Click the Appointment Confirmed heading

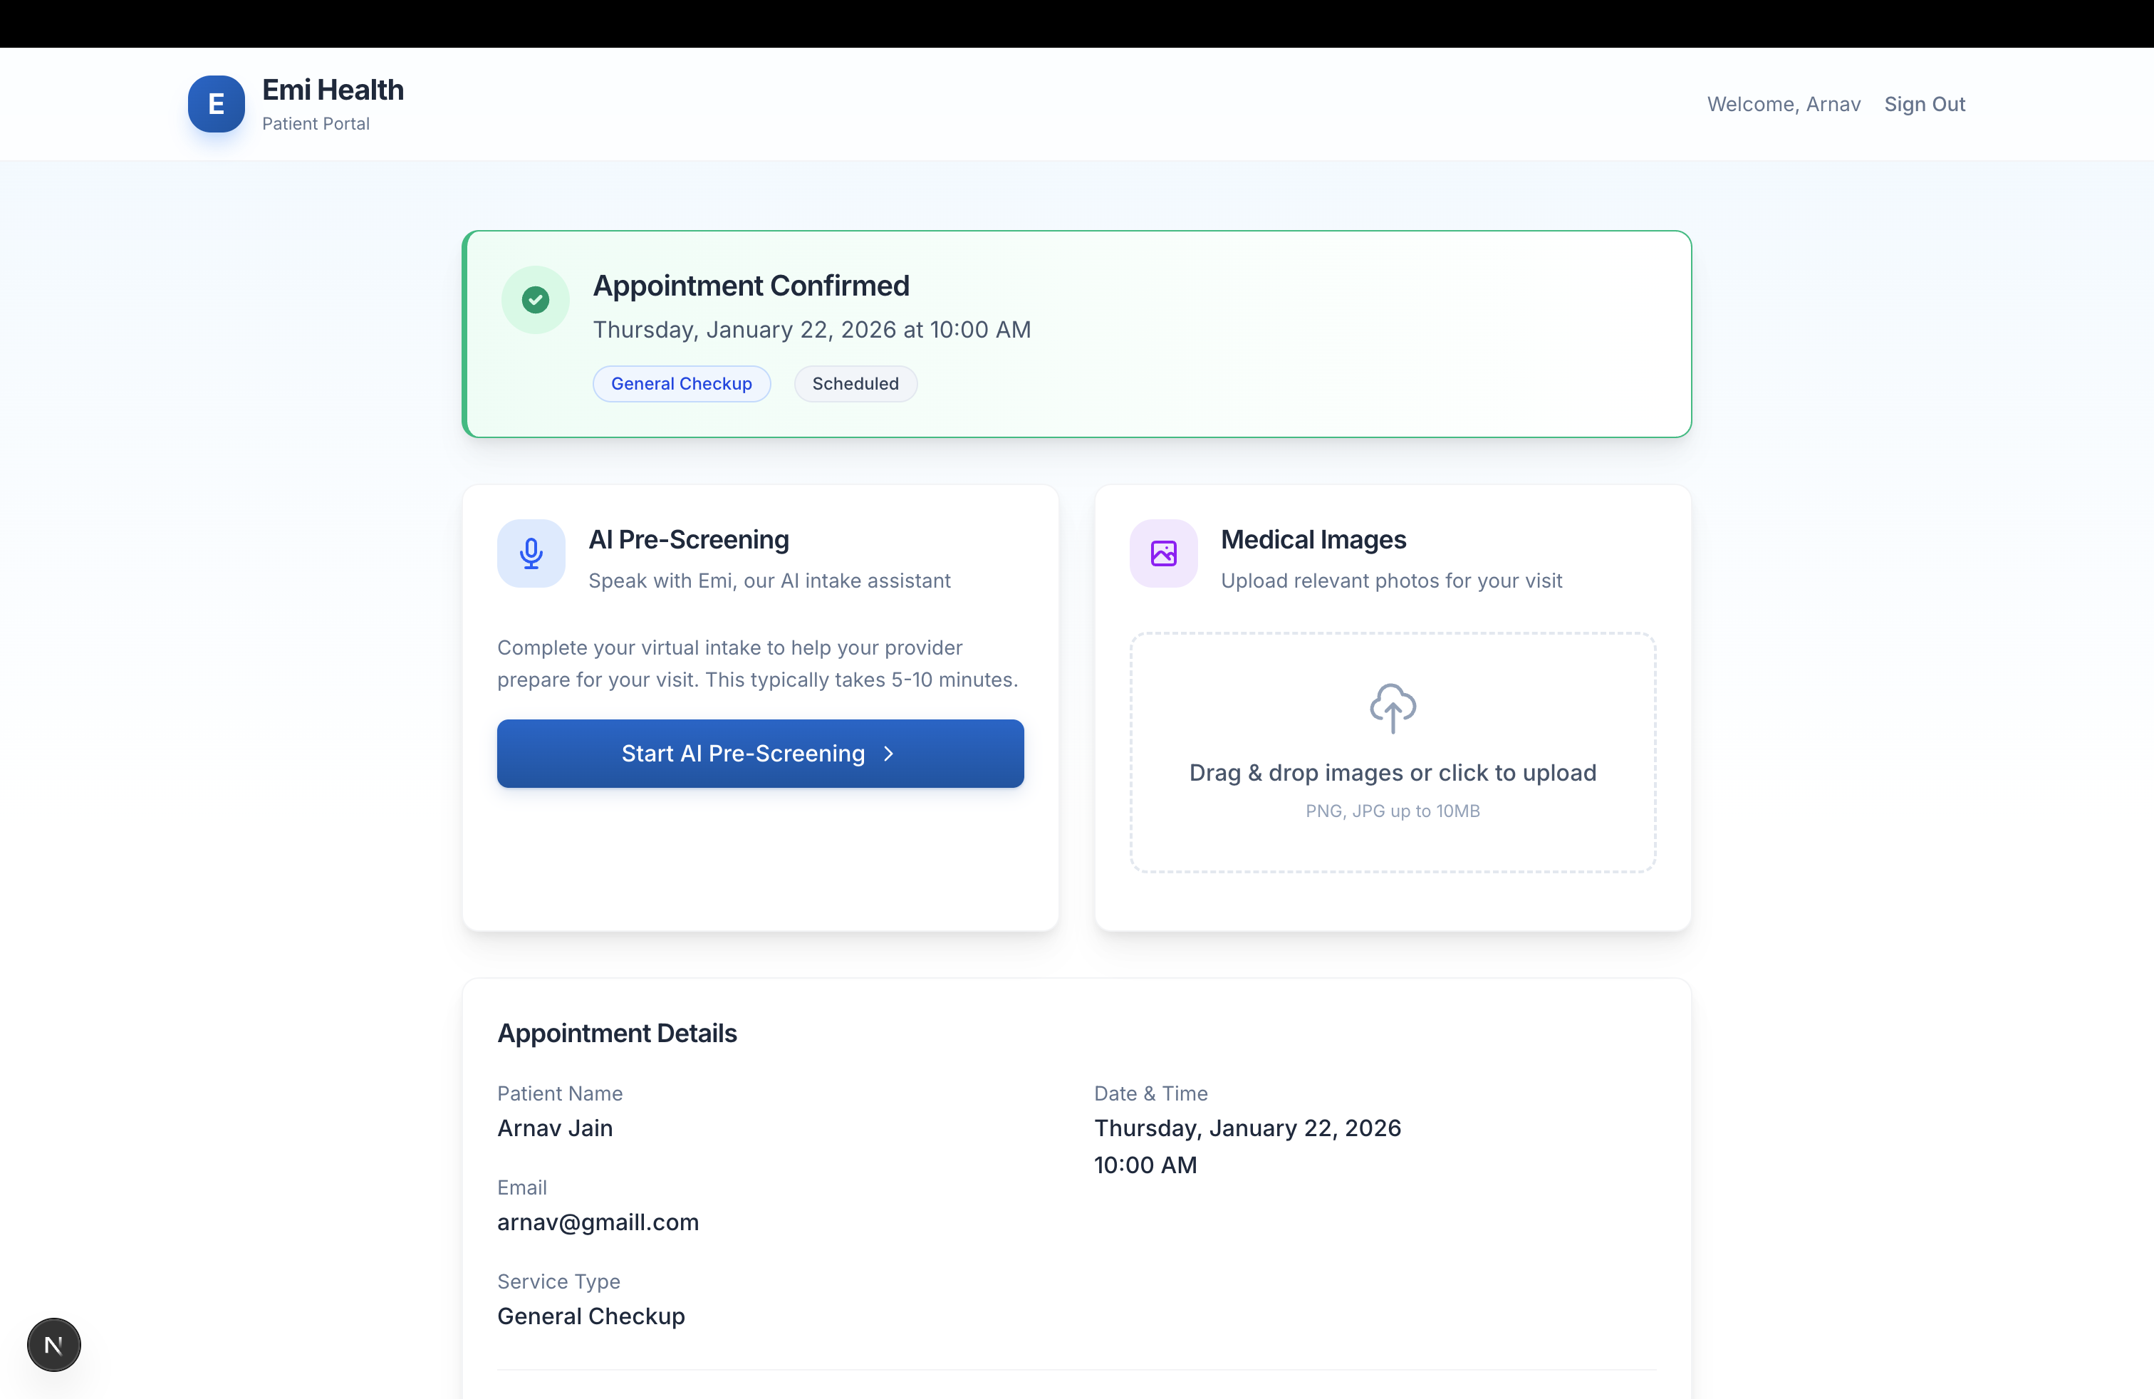click(750, 286)
